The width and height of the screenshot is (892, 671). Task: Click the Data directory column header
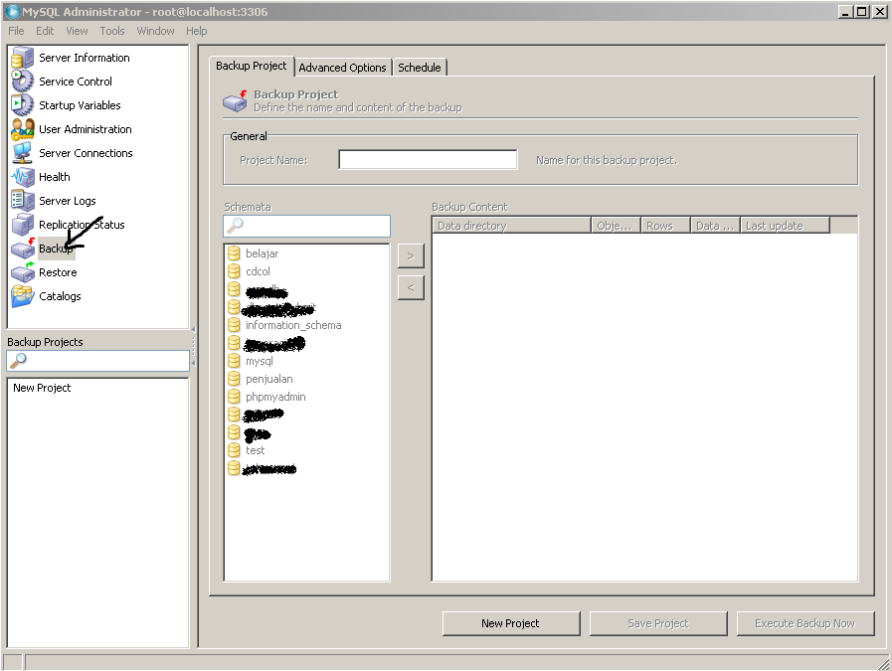511,226
